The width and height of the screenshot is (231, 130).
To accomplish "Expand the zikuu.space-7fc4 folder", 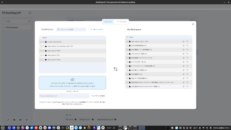I will tap(43, 55).
